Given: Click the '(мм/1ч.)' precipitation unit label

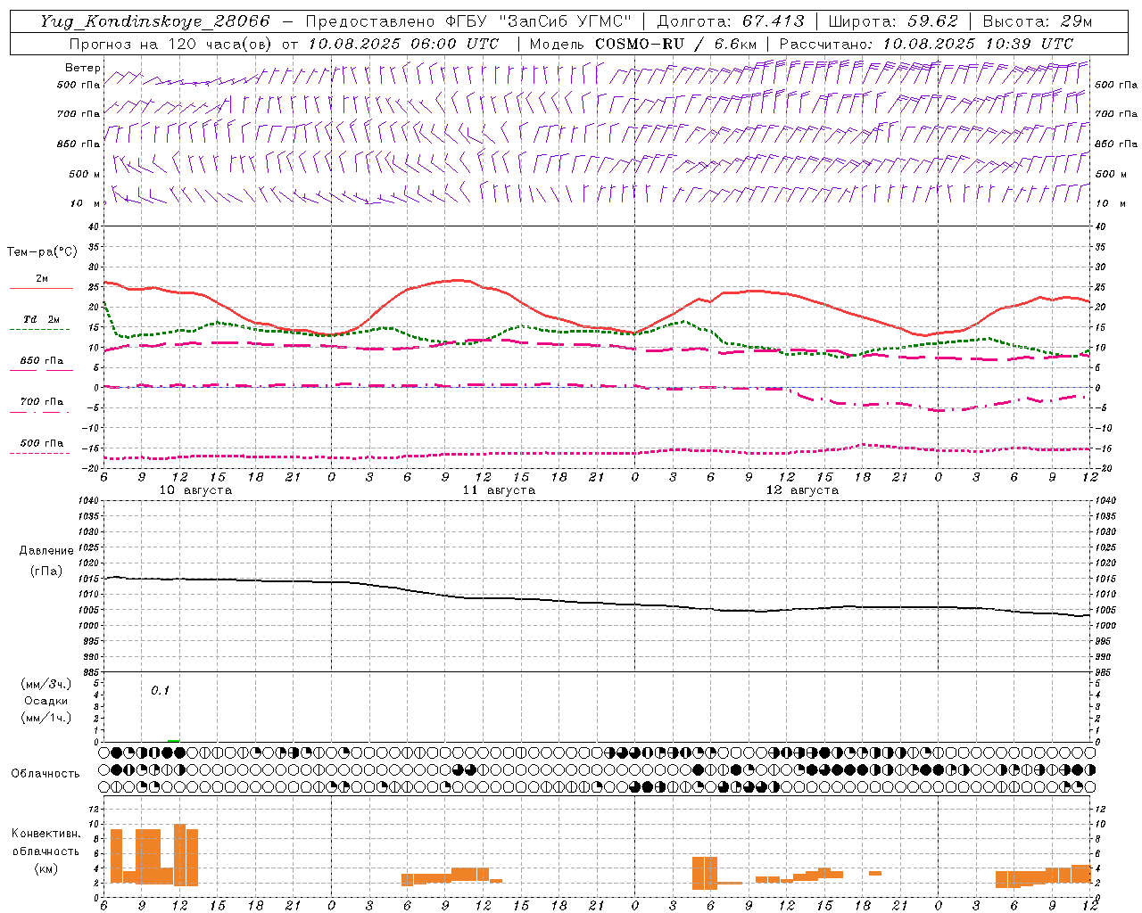Looking at the screenshot, I should point(46,718).
